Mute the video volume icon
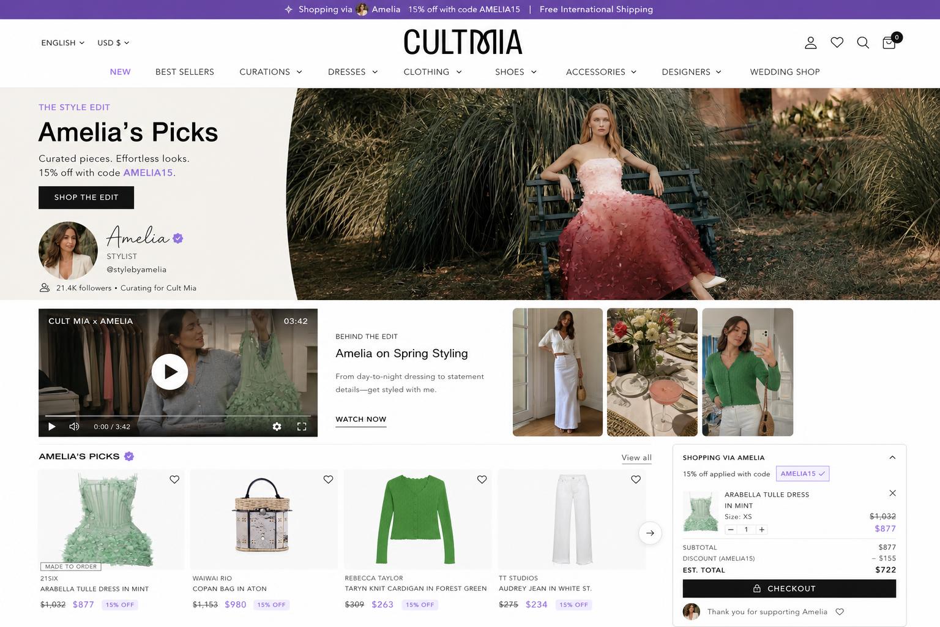Image resolution: width=940 pixels, height=627 pixels. coord(74,427)
